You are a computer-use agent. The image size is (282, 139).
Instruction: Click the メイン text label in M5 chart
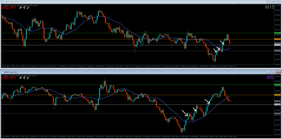[24, 78]
